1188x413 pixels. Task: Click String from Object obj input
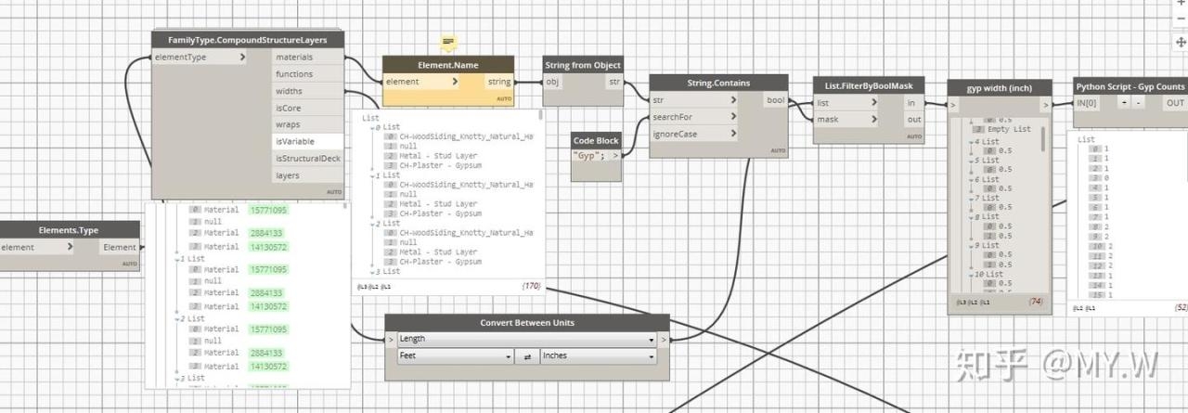click(x=554, y=82)
